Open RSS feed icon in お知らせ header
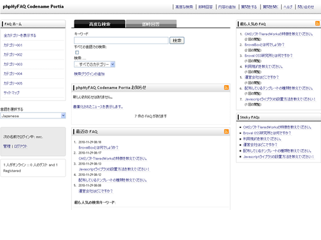The image size is (321, 240). 226,88
